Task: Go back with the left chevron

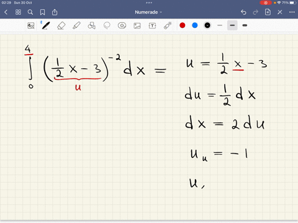Action: click(6, 12)
